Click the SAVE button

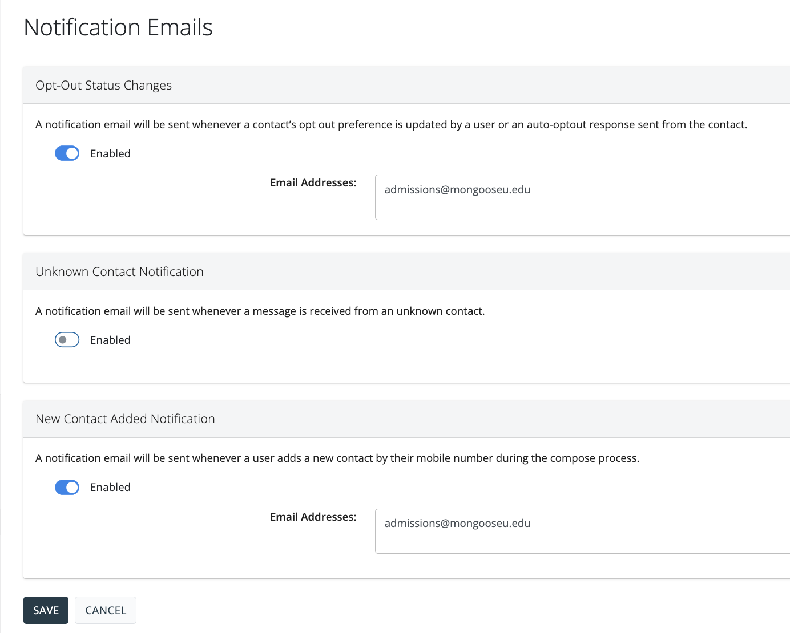coord(46,610)
